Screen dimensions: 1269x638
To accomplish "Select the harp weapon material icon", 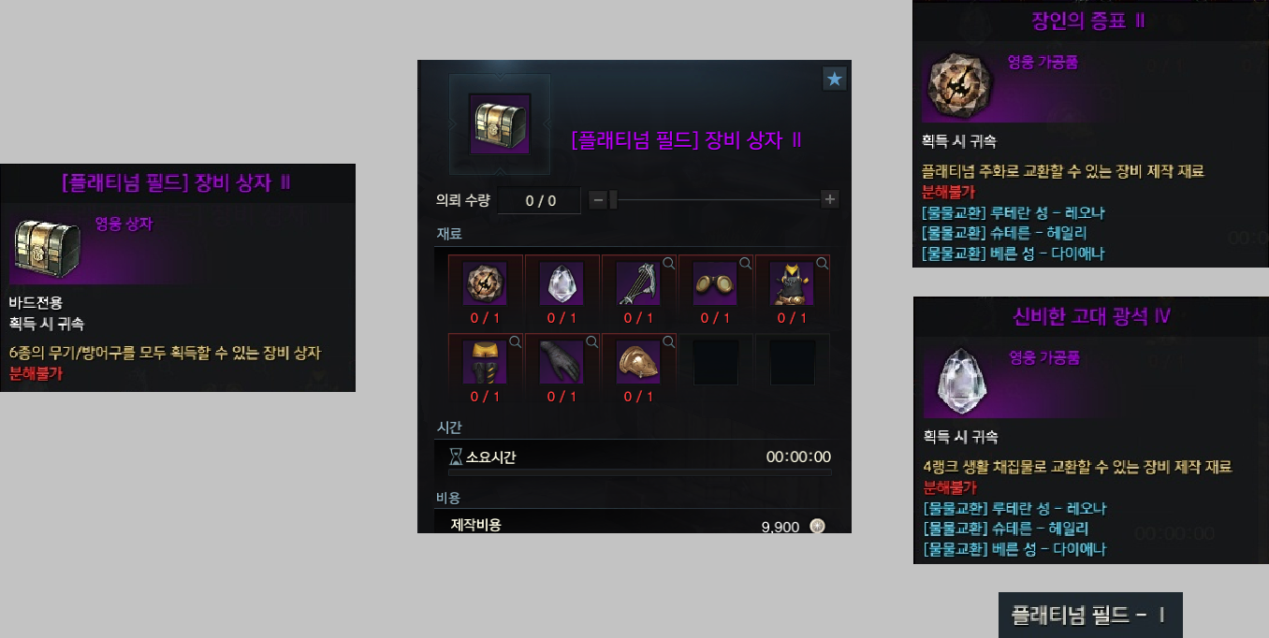I will 638,283.
